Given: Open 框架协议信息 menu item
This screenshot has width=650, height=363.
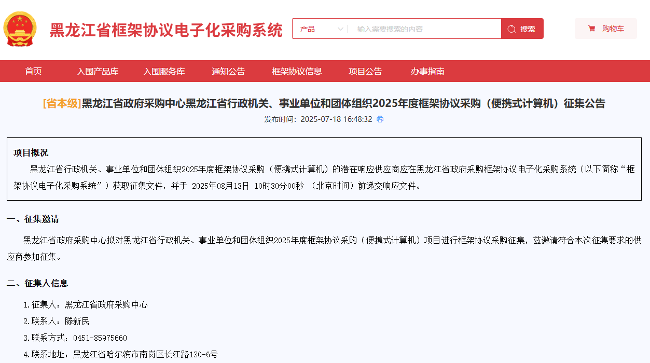Looking at the screenshot, I should [297, 71].
